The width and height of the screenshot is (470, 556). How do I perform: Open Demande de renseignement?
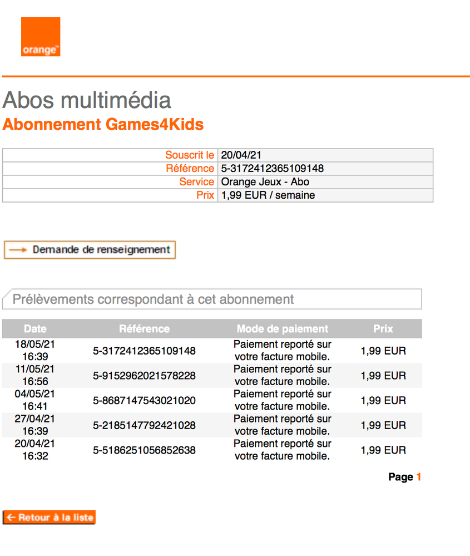coord(90,250)
